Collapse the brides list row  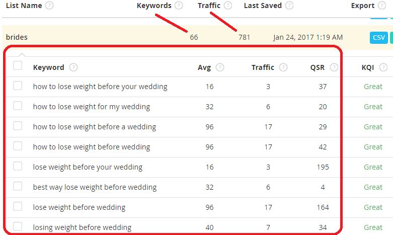17,37
